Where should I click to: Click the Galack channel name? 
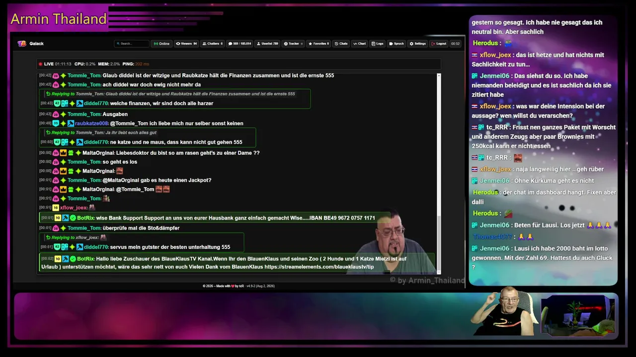(36, 44)
